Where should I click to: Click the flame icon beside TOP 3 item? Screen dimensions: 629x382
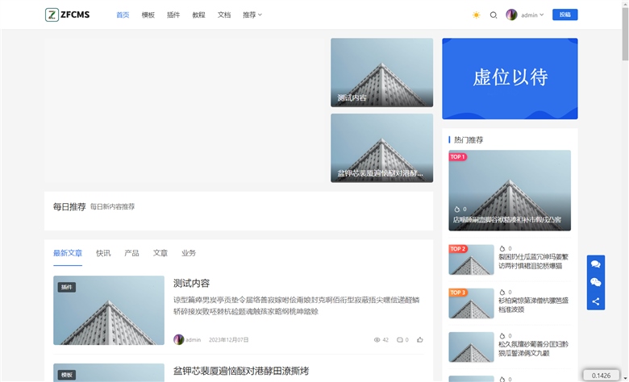click(502, 293)
